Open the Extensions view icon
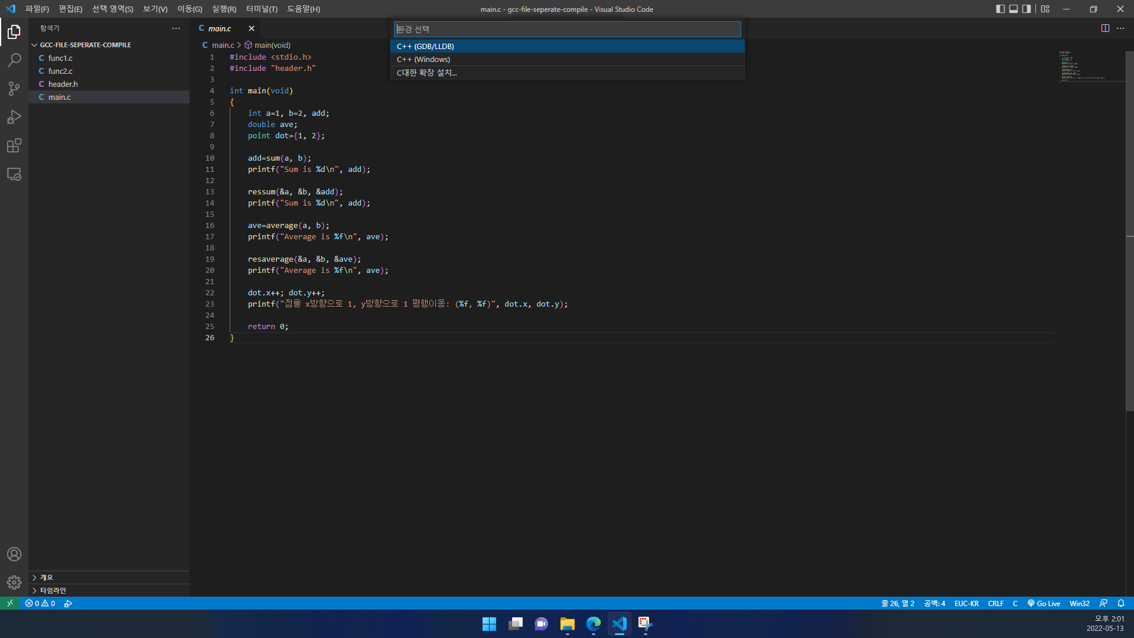 coord(14,146)
